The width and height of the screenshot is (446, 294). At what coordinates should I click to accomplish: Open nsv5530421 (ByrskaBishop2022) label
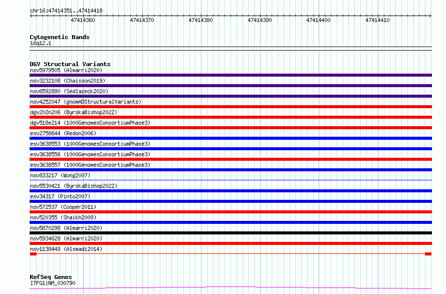[74, 186]
